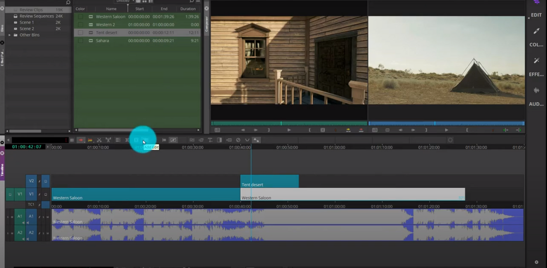Viewport: 547px width, 268px height.
Task: Select the Sahara clip row in bin
Action: (x=137, y=40)
